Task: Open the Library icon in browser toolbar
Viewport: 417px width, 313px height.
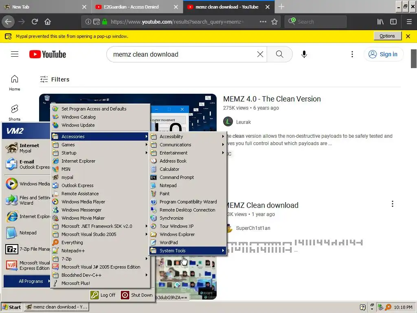Action: 380,22
